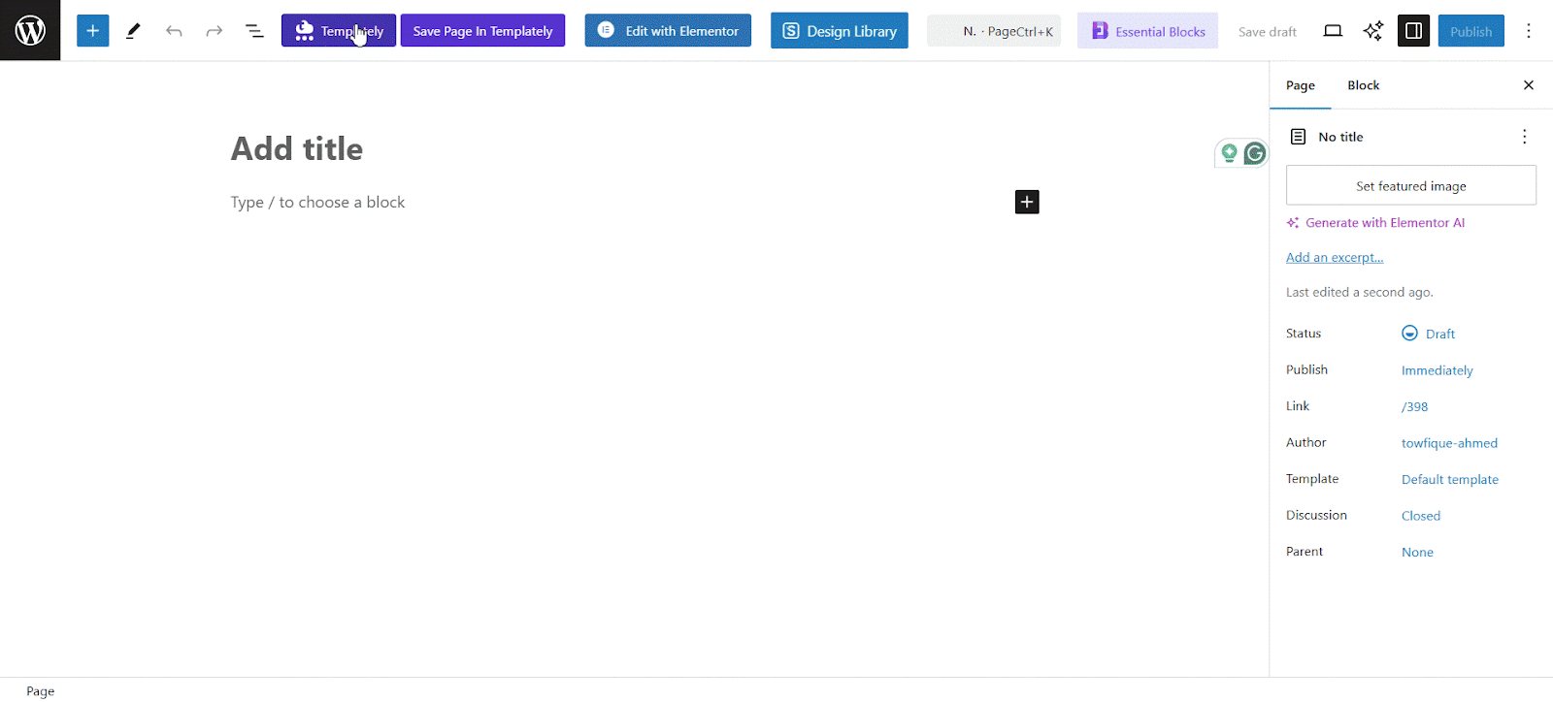Screen dimensions: 1553x702
Task: Open Default template selector
Action: tap(1450, 479)
